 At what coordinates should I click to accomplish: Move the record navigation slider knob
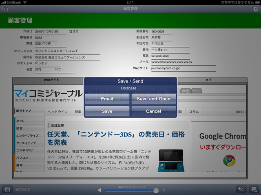click(156, 191)
